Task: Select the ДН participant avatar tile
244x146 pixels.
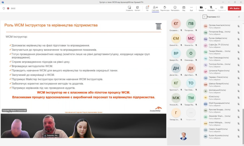Action: tap(176, 68)
